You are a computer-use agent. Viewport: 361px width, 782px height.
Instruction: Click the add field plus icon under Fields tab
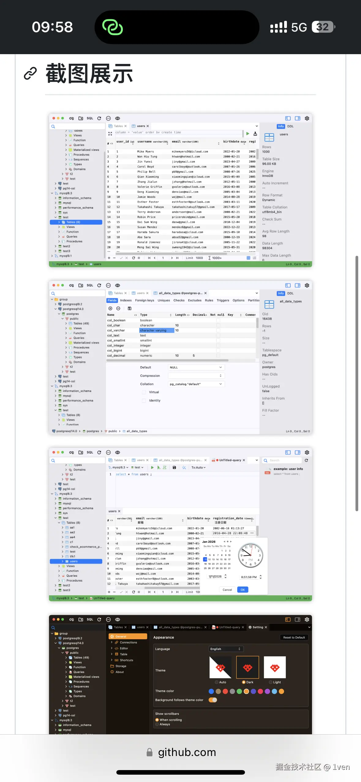pos(110,308)
